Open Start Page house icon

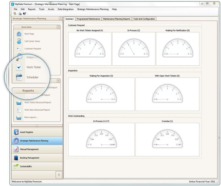pos(19,34)
